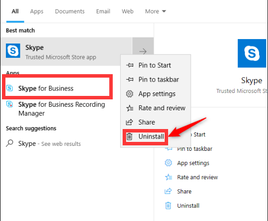Click the trash icon in context menu
268x221 pixels.
click(x=130, y=136)
